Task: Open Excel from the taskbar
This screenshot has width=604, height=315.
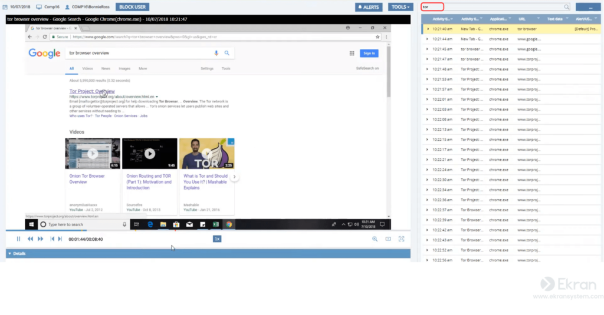Action: coord(216,224)
